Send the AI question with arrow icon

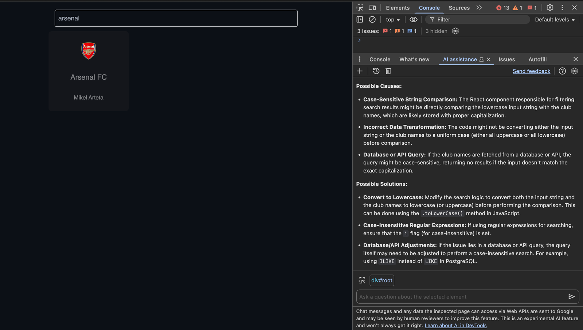tap(572, 297)
